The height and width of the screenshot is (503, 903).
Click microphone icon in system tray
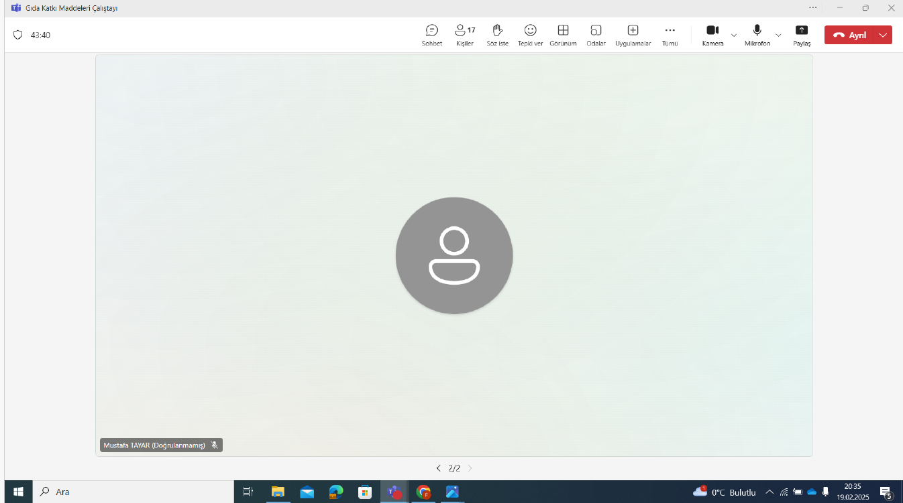825,492
